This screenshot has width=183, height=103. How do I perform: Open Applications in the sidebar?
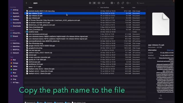pos(16,16)
